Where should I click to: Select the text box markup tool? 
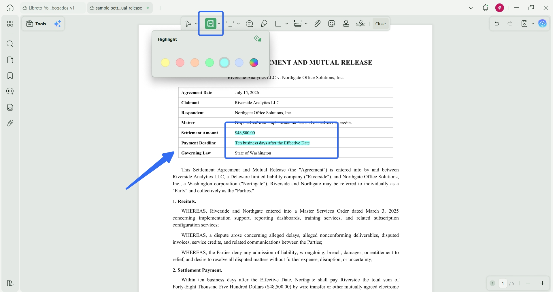coord(298,24)
